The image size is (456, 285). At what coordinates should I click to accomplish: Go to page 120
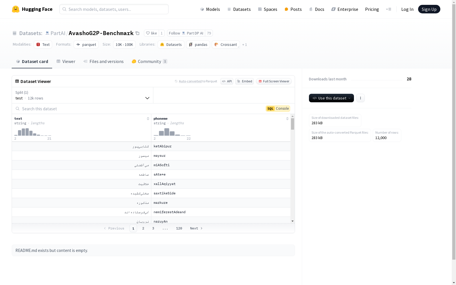[179, 228]
